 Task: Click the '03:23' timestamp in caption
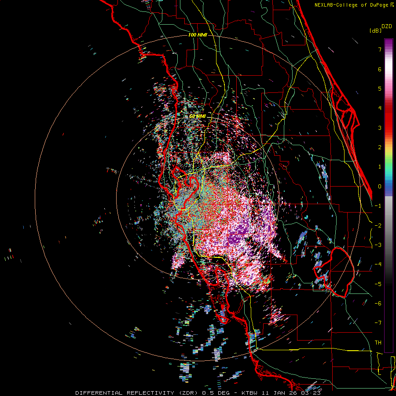311,393
